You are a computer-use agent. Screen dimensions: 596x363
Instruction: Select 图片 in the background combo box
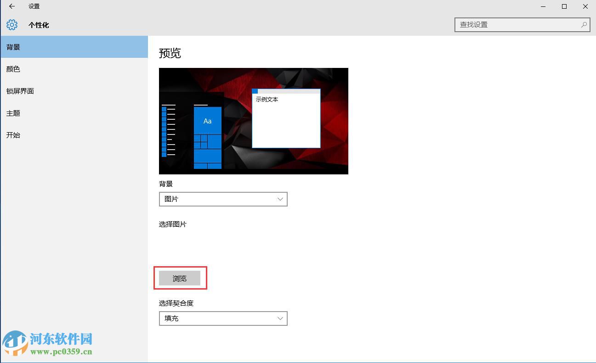(223, 199)
